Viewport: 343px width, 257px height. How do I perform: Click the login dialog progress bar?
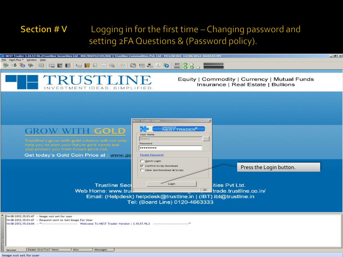pyautogui.click(x=167, y=190)
